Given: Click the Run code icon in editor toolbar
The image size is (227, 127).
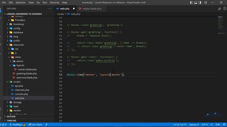Looking at the screenshot, I should 220,8.
